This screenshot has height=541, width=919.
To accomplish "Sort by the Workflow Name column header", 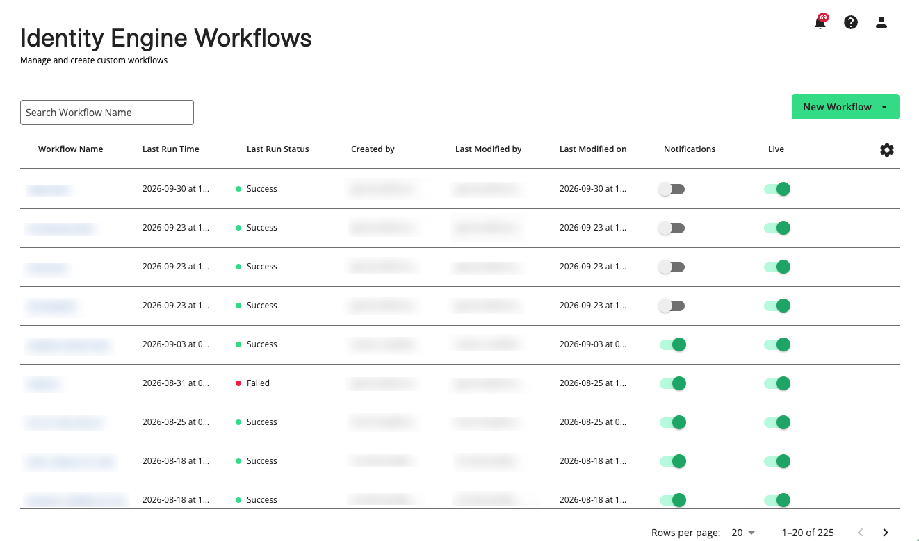I will point(70,149).
